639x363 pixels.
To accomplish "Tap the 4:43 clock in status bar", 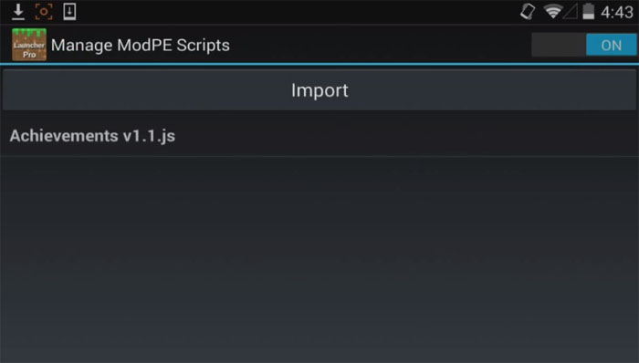I will click(x=617, y=12).
